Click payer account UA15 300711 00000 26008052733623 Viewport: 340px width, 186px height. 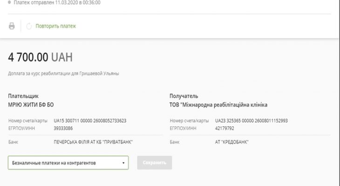point(90,120)
